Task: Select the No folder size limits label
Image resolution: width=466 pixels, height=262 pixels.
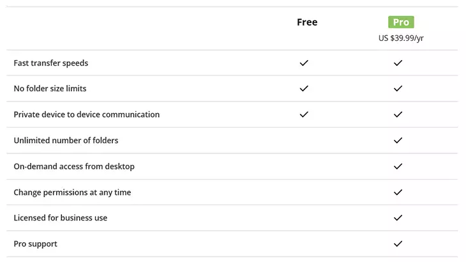Action: click(50, 89)
